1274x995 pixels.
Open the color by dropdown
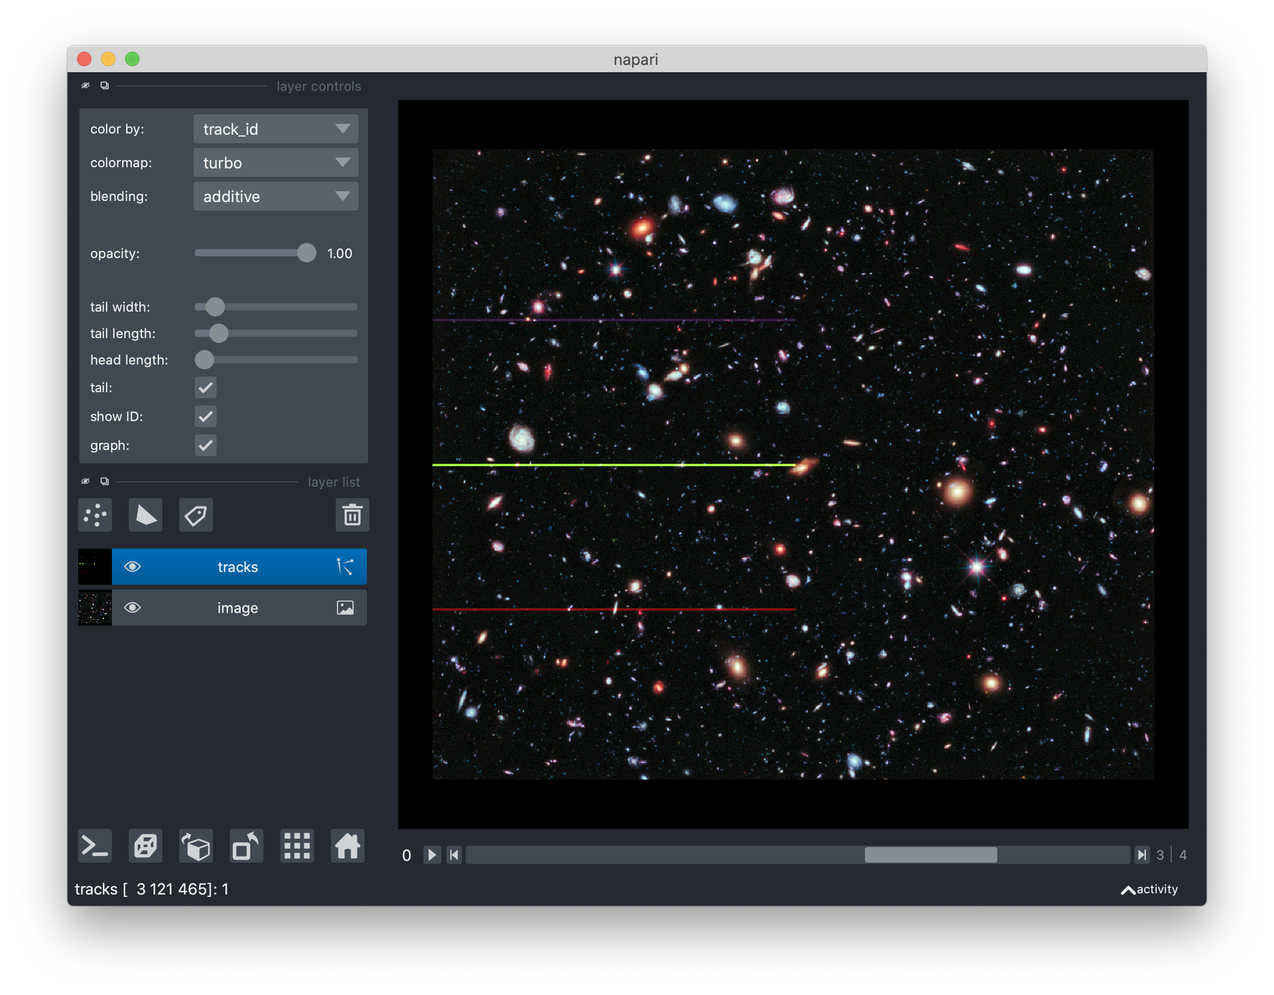coord(276,129)
